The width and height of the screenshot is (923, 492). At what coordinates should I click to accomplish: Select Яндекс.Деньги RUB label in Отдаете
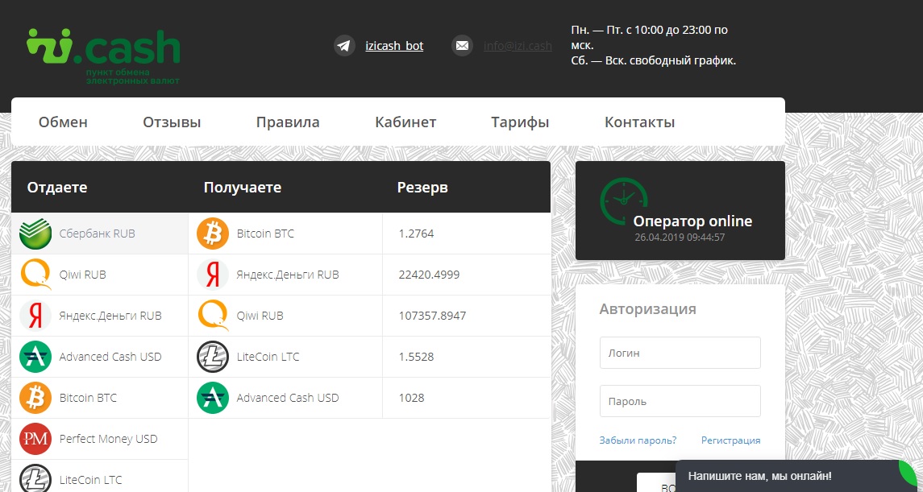110,316
